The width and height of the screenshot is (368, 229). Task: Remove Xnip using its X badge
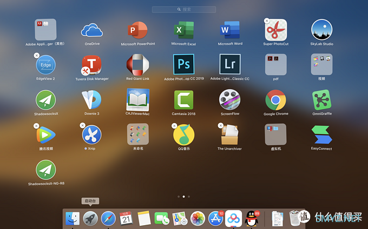pyautogui.click(x=82, y=125)
